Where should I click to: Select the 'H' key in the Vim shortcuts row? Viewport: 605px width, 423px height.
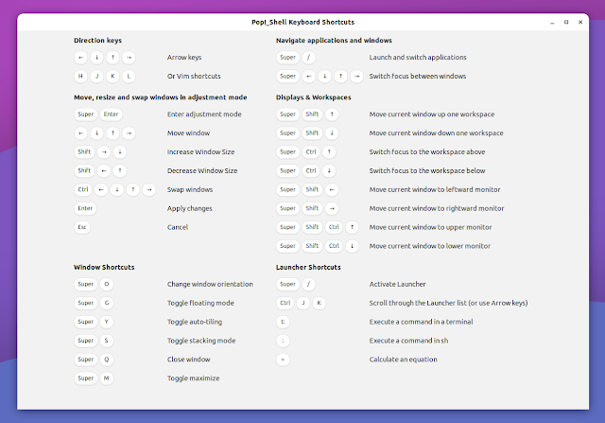point(82,76)
